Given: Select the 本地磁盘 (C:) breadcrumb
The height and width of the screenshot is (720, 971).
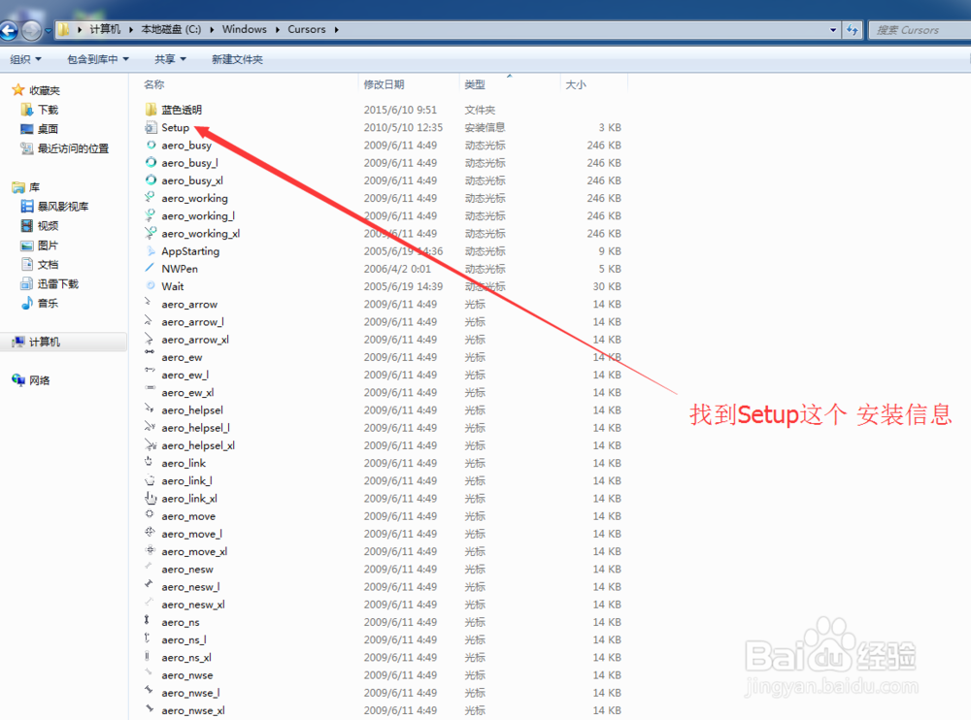Looking at the screenshot, I should tap(171, 29).
